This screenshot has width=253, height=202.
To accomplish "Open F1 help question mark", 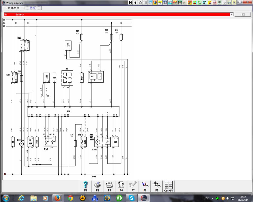I will (86, 186).
